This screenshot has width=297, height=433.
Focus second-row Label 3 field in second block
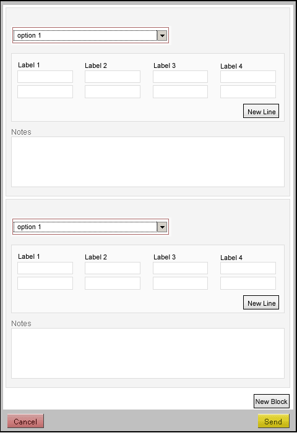point(180,284)
